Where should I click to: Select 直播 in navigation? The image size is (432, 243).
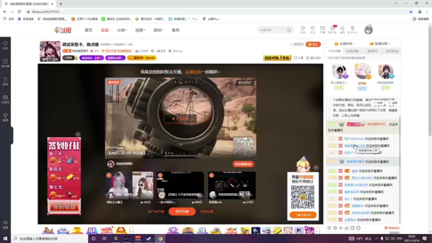105,30
